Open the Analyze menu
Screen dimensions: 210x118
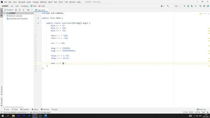tap(35, 2)
